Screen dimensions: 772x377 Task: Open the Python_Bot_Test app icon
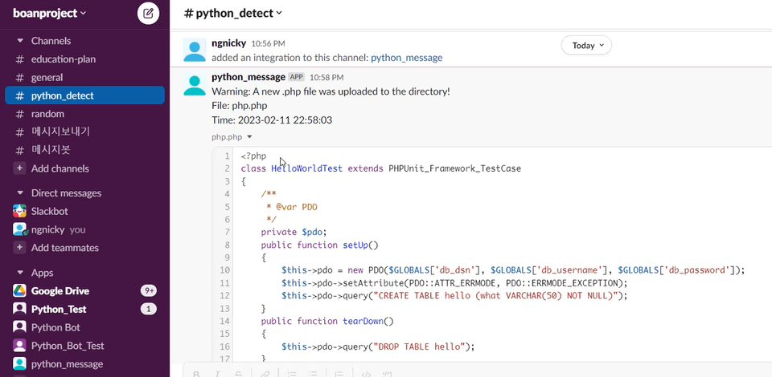point(19,346)
